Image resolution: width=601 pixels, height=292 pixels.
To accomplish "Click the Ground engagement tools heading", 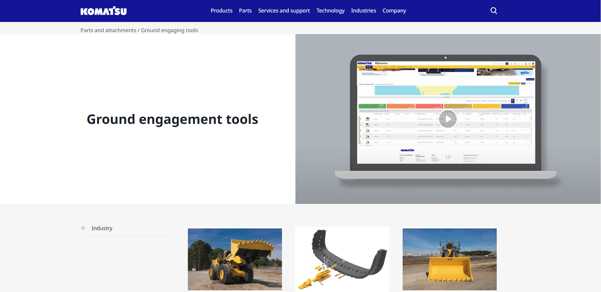I will [x=172, y=119].
